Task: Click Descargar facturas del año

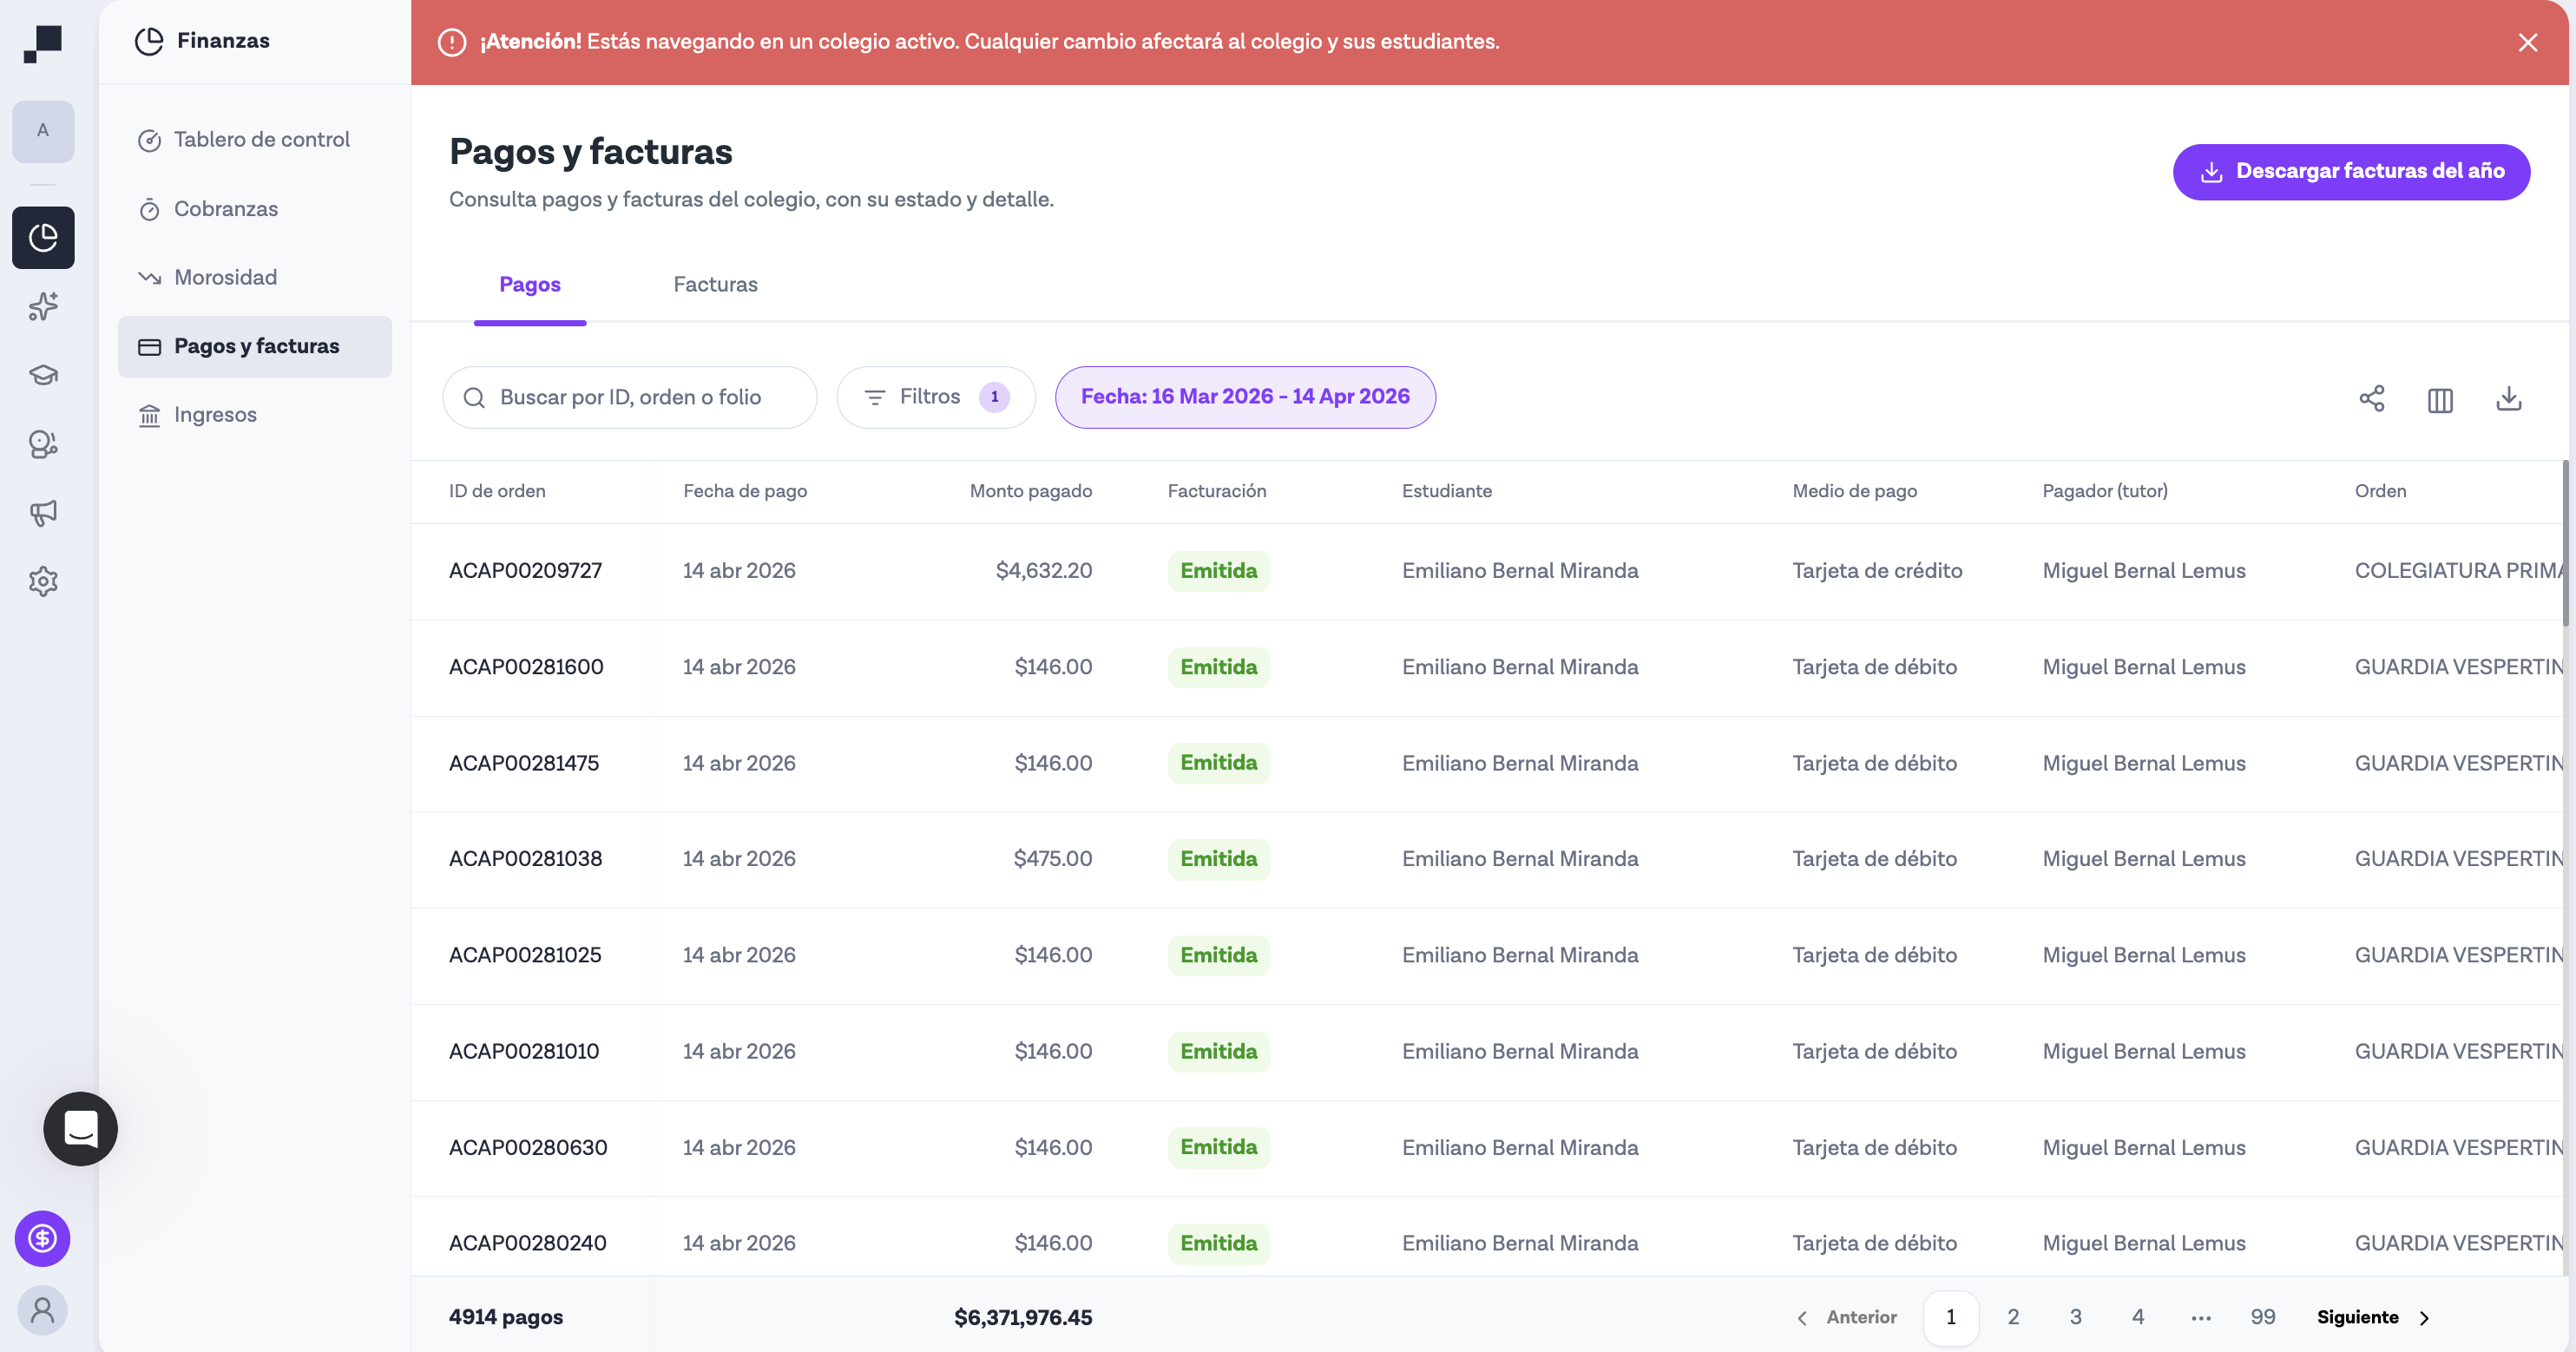Action: click(2351, 171)
